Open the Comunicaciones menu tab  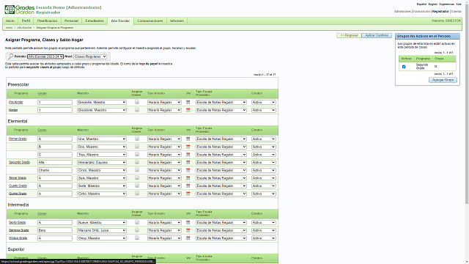pyautogui.click(x=149, y=21)
